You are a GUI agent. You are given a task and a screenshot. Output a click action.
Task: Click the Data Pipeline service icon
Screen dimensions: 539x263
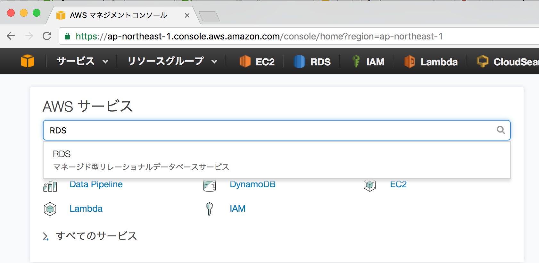pyautogui.click(x=50, y=186)
